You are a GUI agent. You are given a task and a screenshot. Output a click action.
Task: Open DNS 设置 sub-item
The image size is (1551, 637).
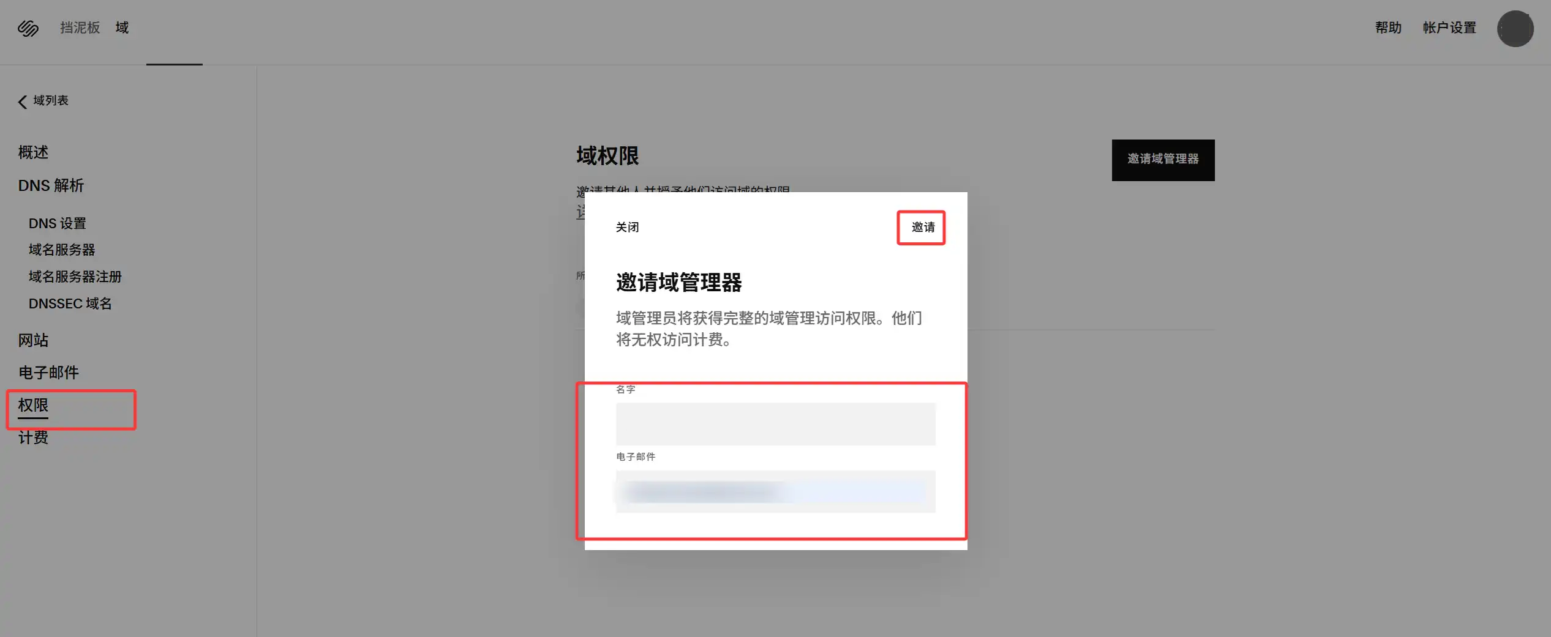coord(58,223)
